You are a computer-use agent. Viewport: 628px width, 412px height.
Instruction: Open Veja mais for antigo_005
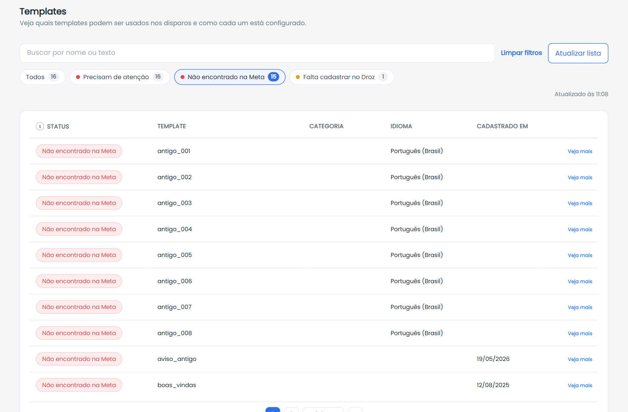pyautogui.click(x=580, y=255)
